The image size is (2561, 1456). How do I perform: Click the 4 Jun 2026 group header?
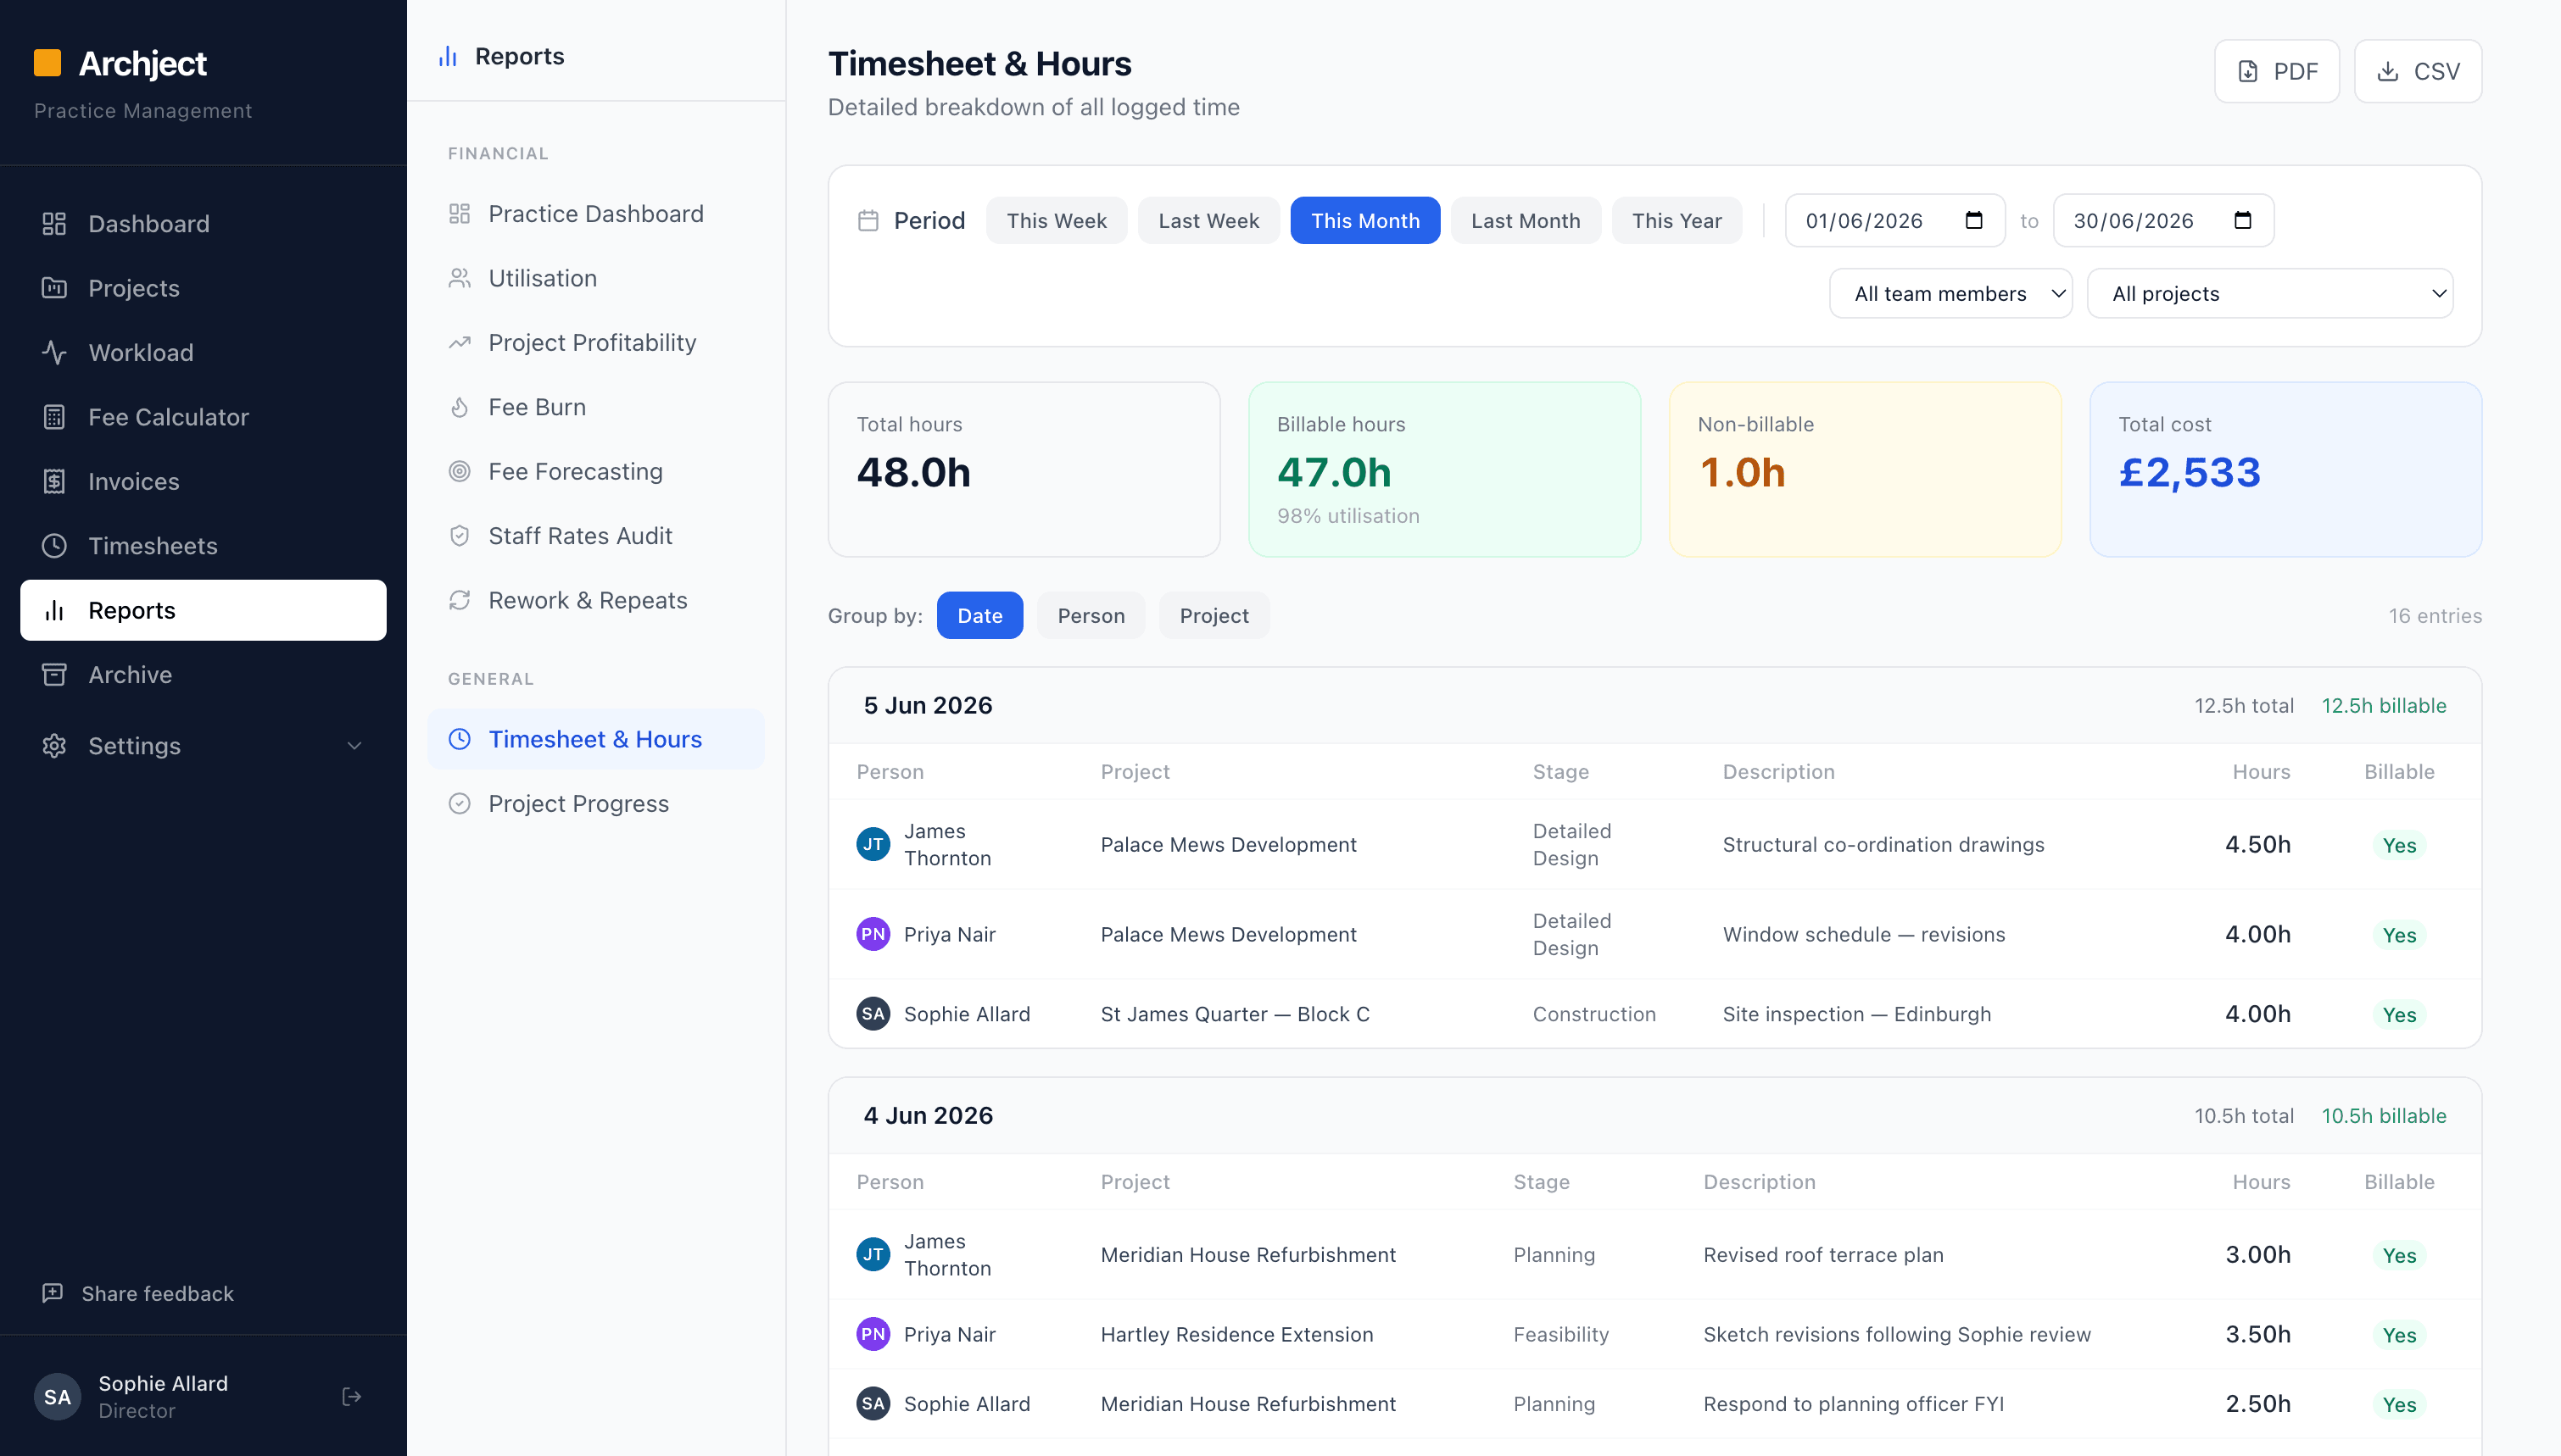tap(1654, 1115)
